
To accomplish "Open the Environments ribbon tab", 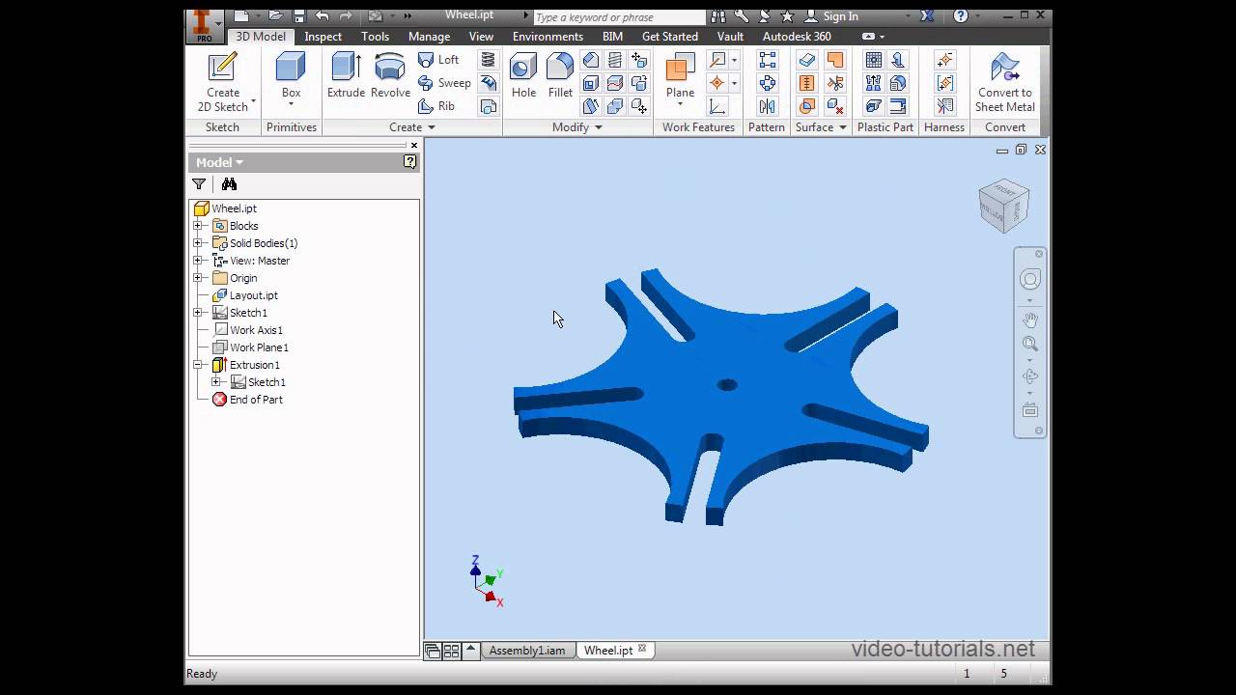I will (x=548, y=37).
